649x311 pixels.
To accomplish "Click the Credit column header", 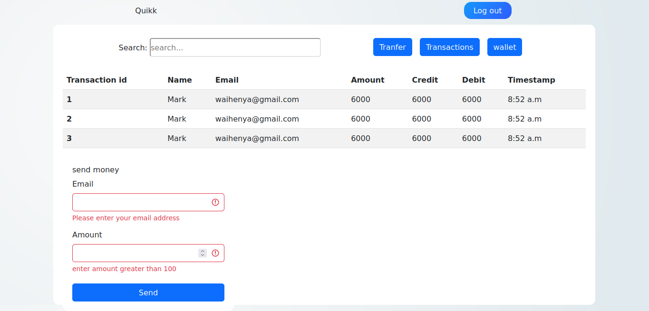I will click(425, 80).
